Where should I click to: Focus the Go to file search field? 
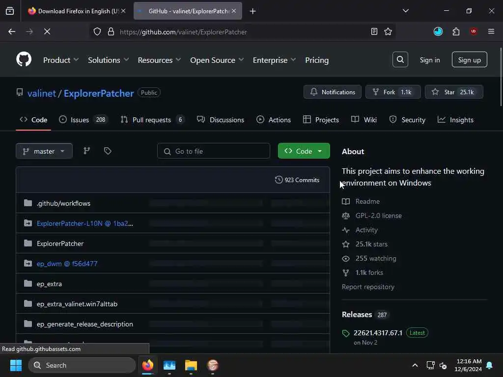pyautogui.click(x=213, y=151)
